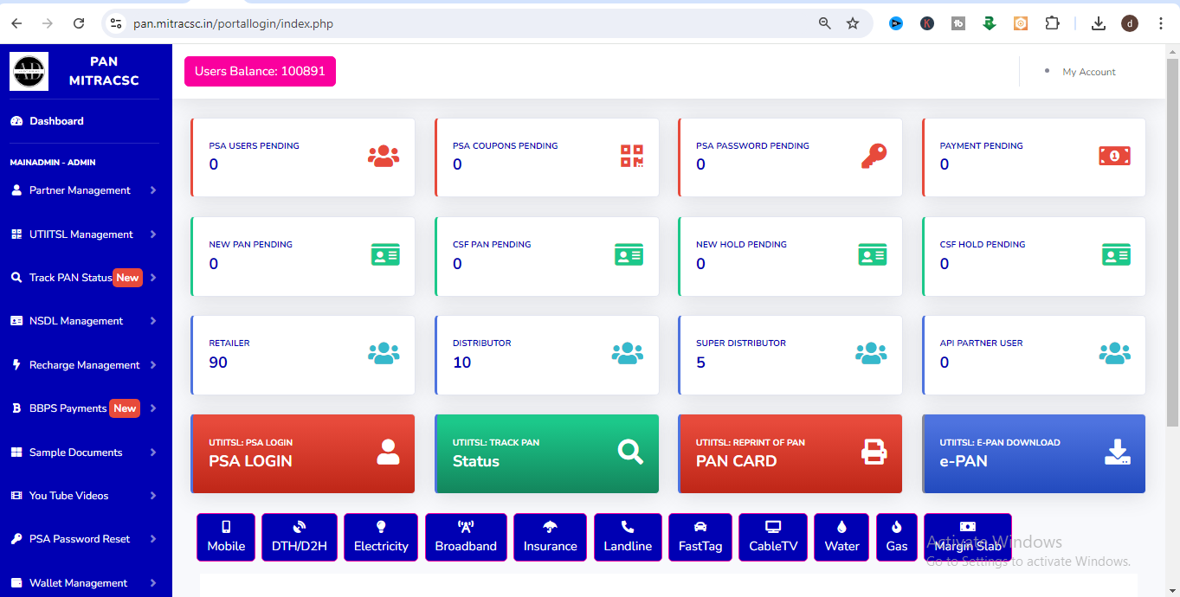The image size is (1180, 597).
Task: Open NSDL Management menu item
Action: point(85,321)
